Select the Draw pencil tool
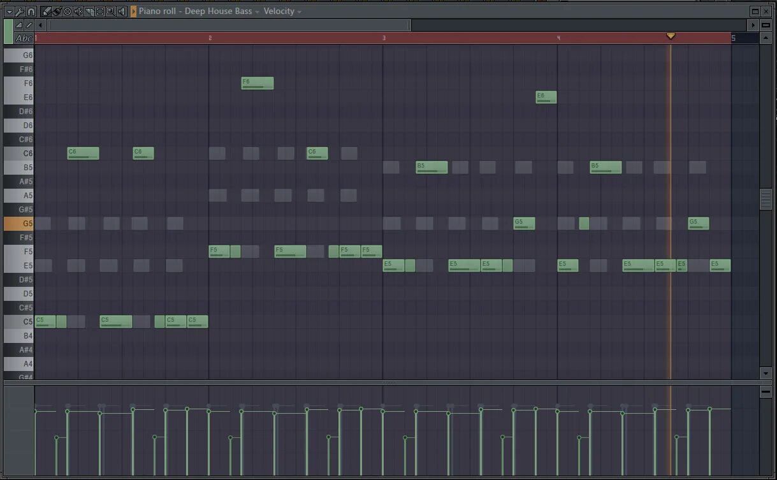 click(x=46, y=11)
